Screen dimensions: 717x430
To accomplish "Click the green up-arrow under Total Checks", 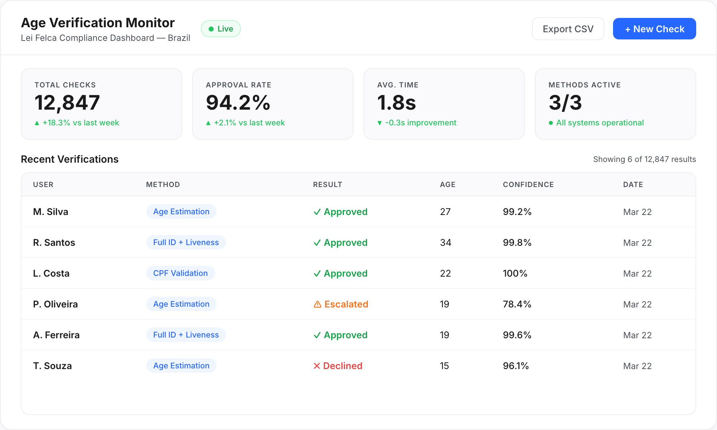I will [37, 123].
